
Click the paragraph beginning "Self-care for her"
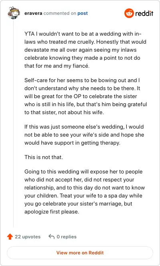[86, 96]
